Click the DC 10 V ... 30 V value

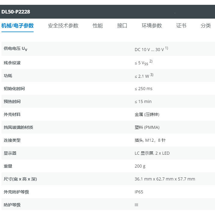tap(149, 50)
